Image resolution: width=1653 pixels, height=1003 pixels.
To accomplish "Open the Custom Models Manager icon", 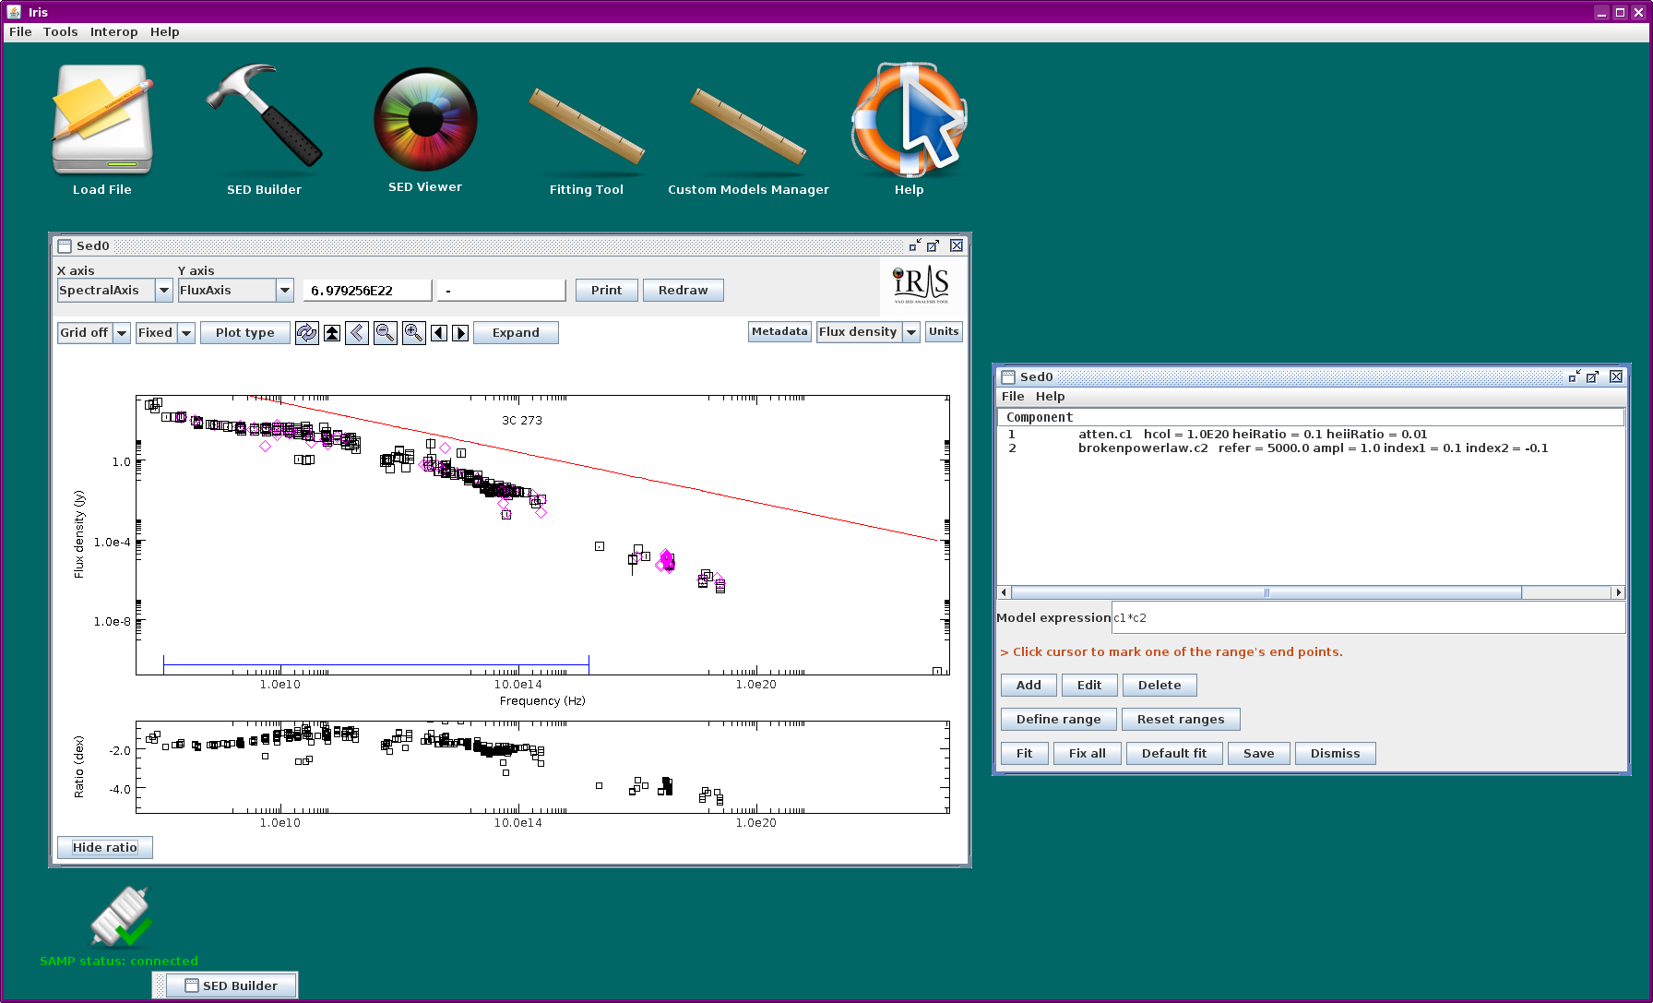I will coord(748,125).
